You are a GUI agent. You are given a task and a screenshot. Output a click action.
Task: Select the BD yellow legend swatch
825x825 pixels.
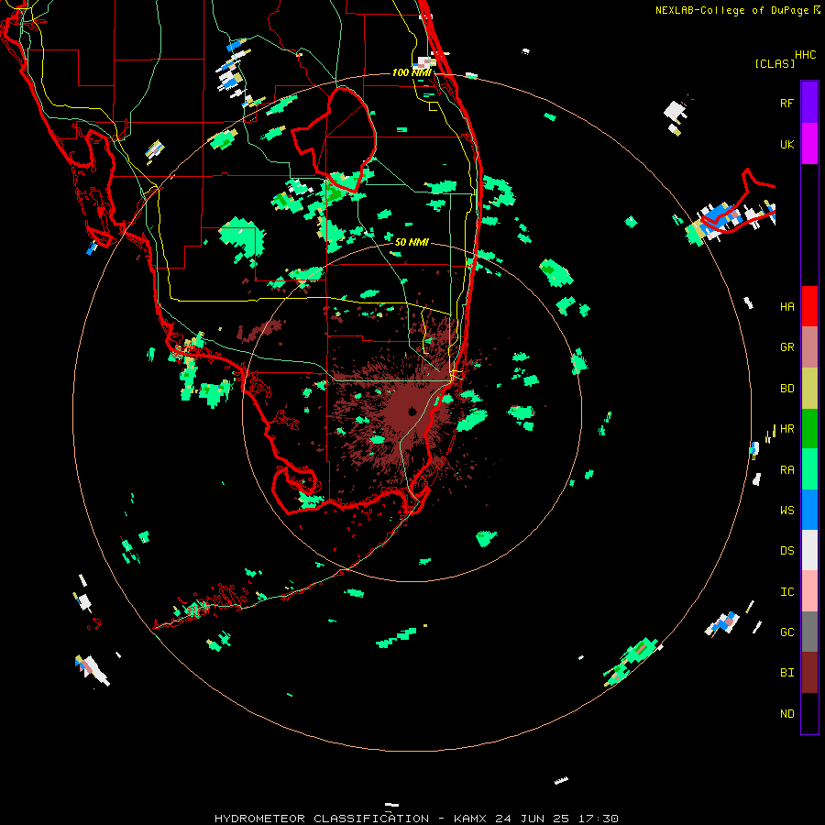click(809, 388)
